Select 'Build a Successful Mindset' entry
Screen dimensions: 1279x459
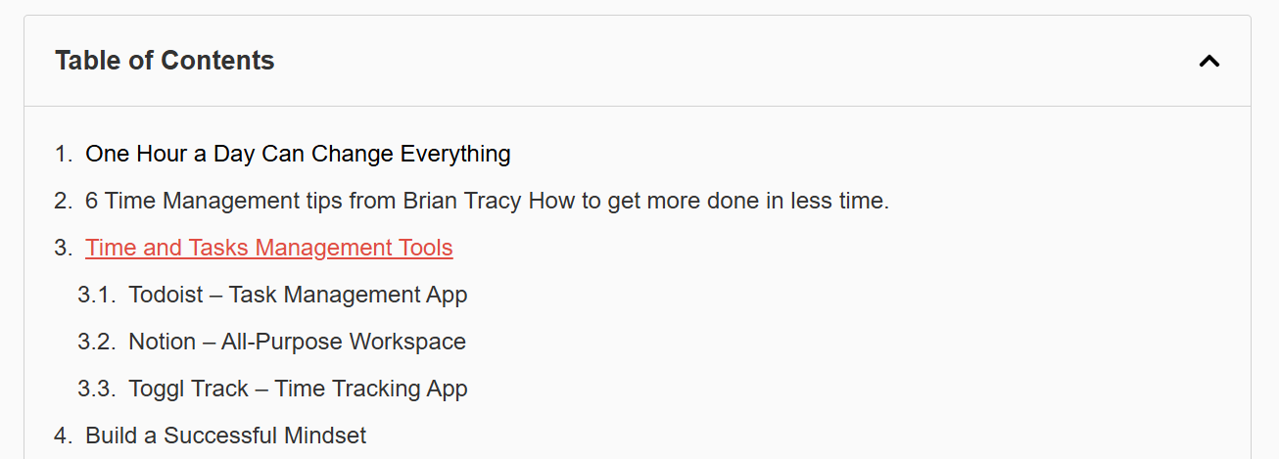click(225, 436)
